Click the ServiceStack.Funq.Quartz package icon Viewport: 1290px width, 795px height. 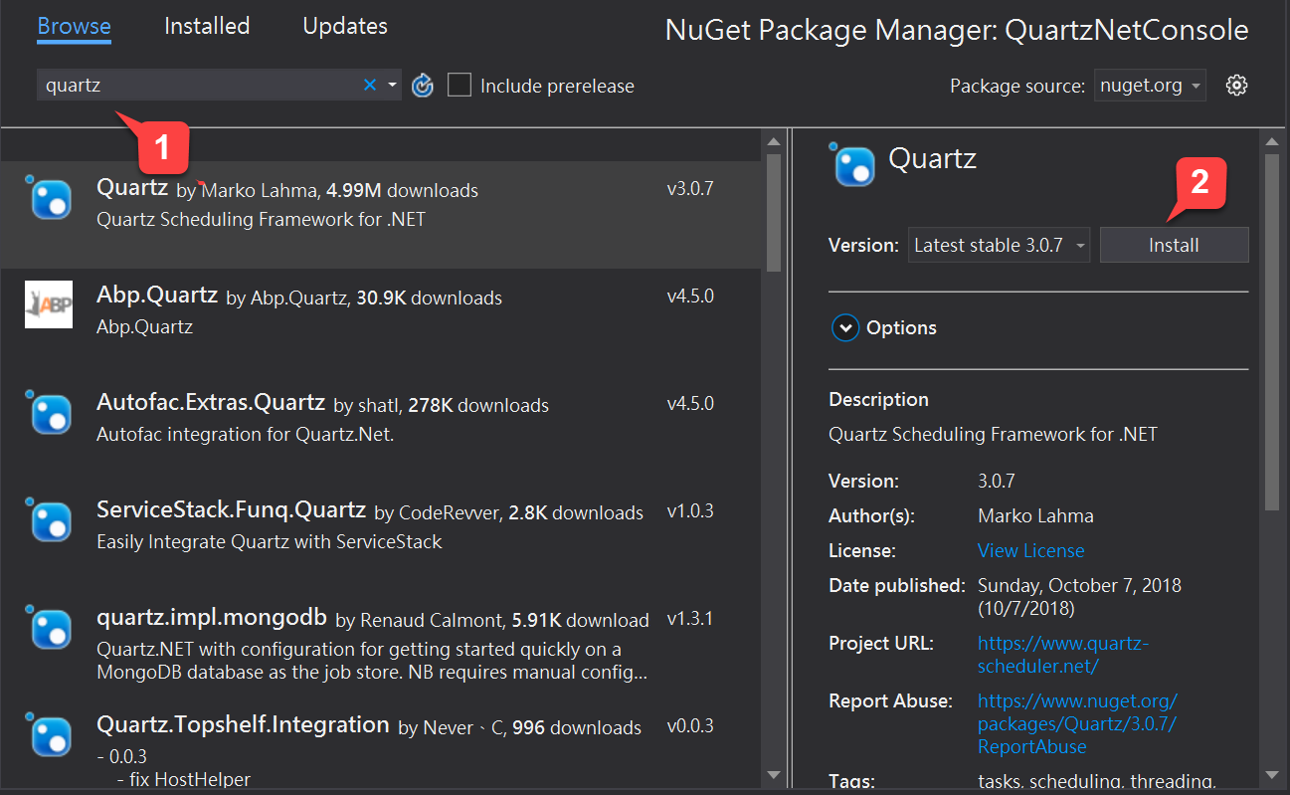tap(50, 520)
